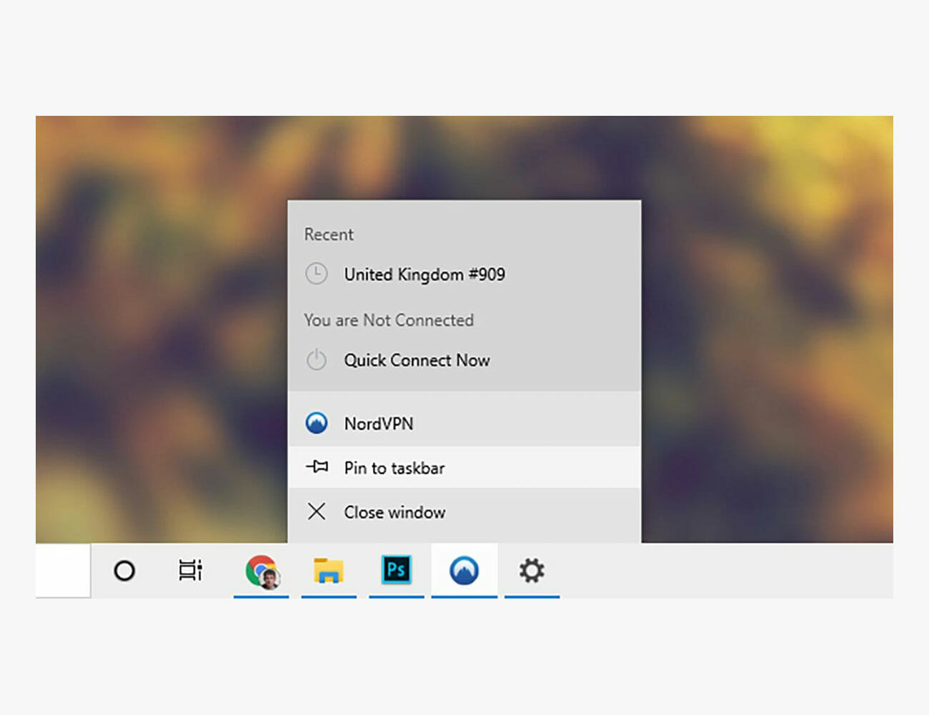Click the NordVPN icon in the taskbar

point(464,571)
